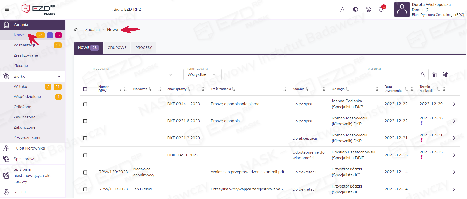Switch to the GRUPOWE tab

pyautogui.click(x=117, y=48)
